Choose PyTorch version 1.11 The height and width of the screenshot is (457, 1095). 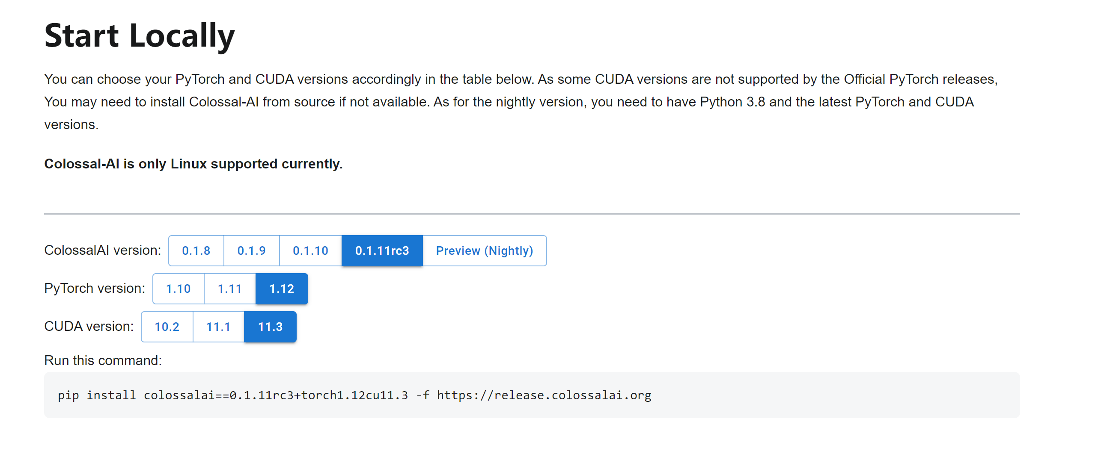point(229,289)
